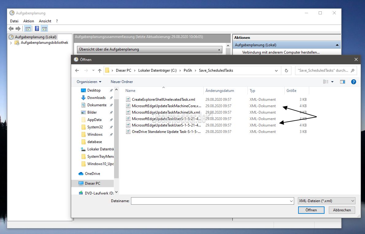This screenshot has width=365, height=234.
Task: Click the navigation pane scrollbar
Action: (x=116, y=138)
